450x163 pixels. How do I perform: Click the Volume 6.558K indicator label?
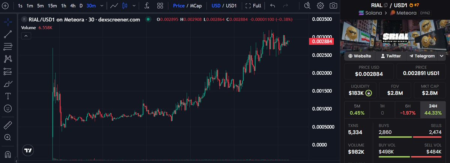pyautogui.click(x=36, y=27)
